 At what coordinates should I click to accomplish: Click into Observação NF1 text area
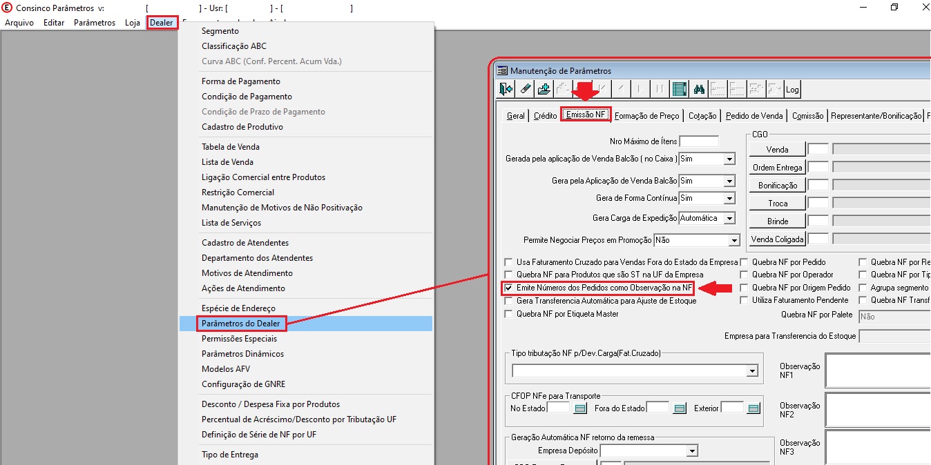click(x=878, y=371)
